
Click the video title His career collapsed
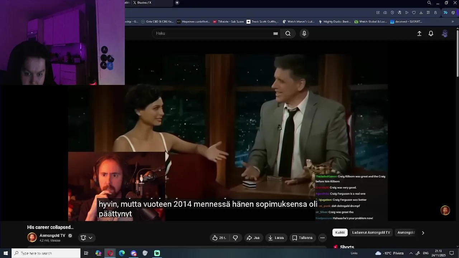[50, 227]
